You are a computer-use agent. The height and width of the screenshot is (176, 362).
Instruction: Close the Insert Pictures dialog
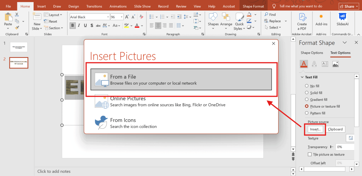274,43
